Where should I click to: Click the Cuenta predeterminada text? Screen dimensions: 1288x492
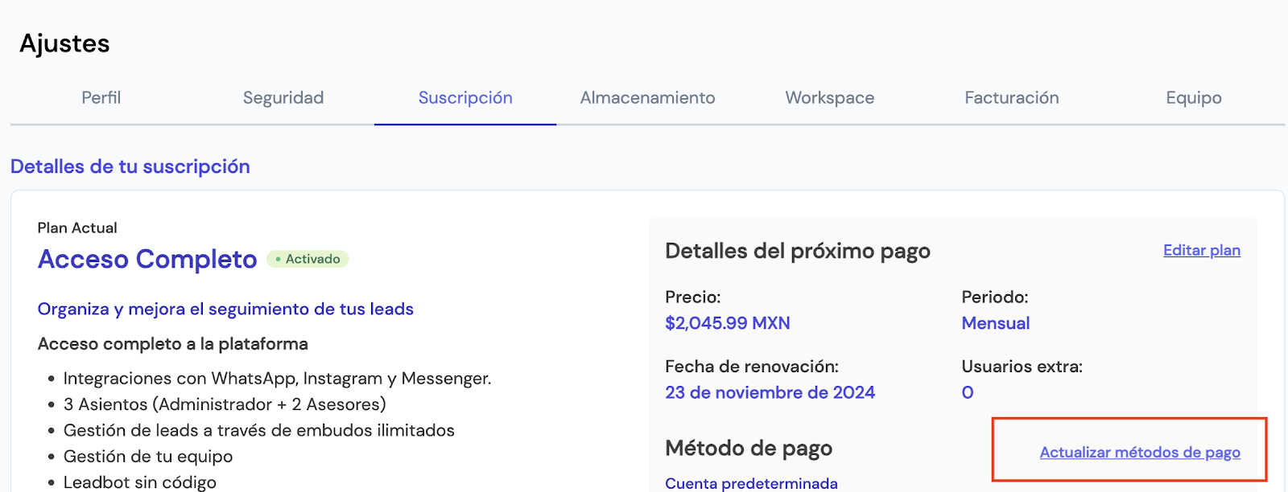click(x=751, y=483)
